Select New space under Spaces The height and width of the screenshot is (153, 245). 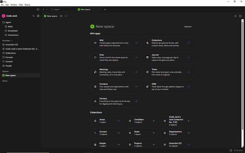click(x=21, y=75)
